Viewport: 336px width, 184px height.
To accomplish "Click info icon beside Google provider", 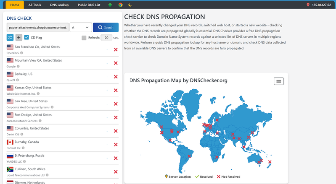I will pyautogui.click(x=18, y=67).
